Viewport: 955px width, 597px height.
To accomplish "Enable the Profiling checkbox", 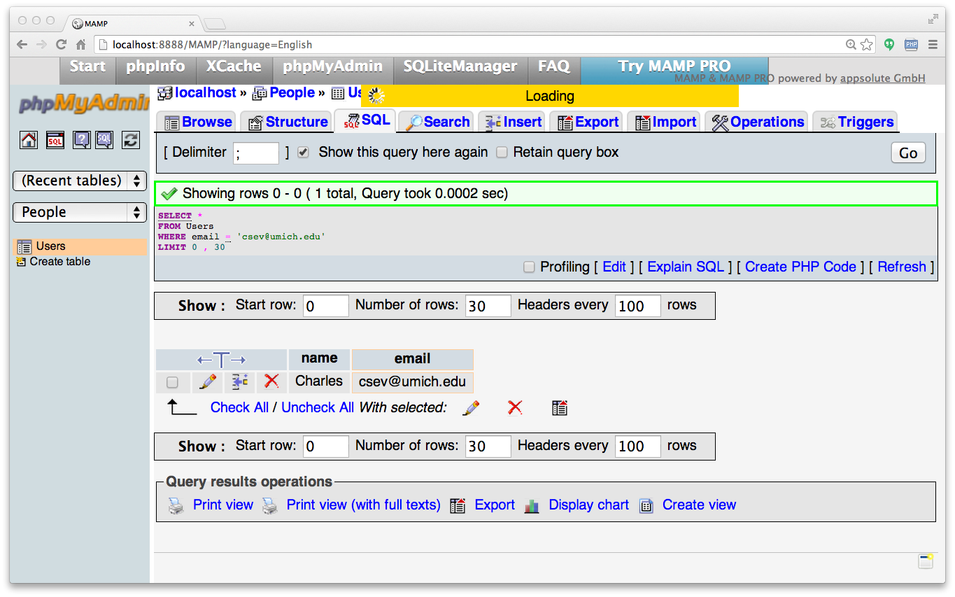I will pyautogui.click(x=529, y=267).
